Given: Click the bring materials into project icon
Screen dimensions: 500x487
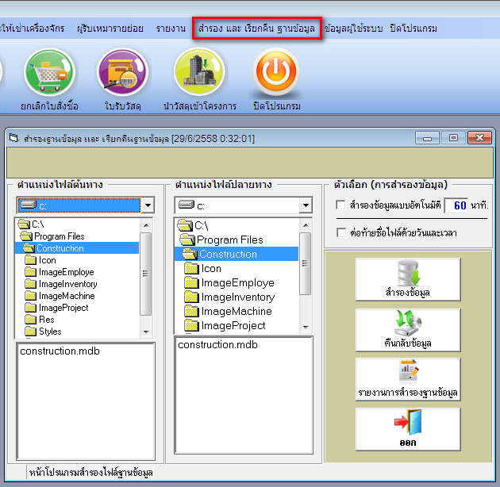Looking at the screenshot, I should coord(200,71).
